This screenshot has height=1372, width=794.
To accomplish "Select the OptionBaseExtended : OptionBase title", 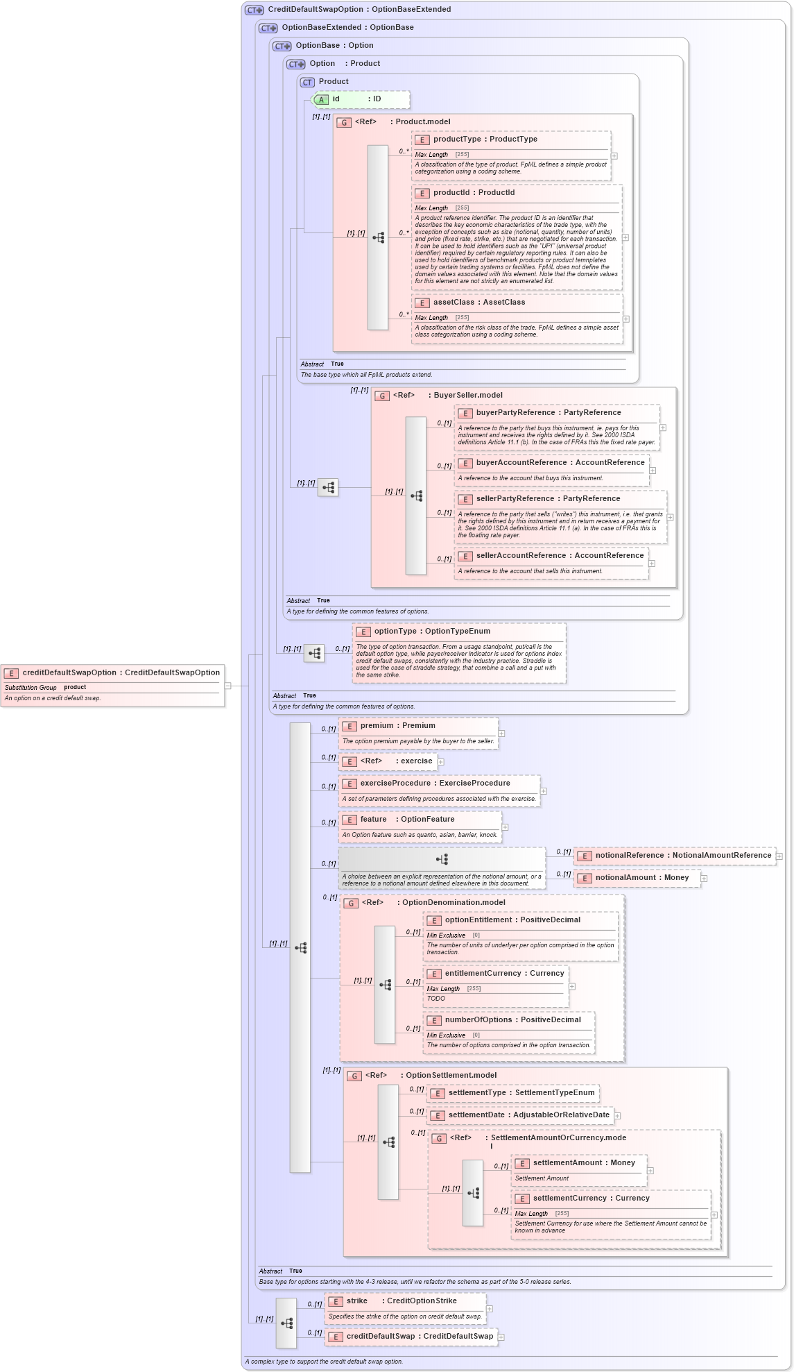I will [348, 28].
